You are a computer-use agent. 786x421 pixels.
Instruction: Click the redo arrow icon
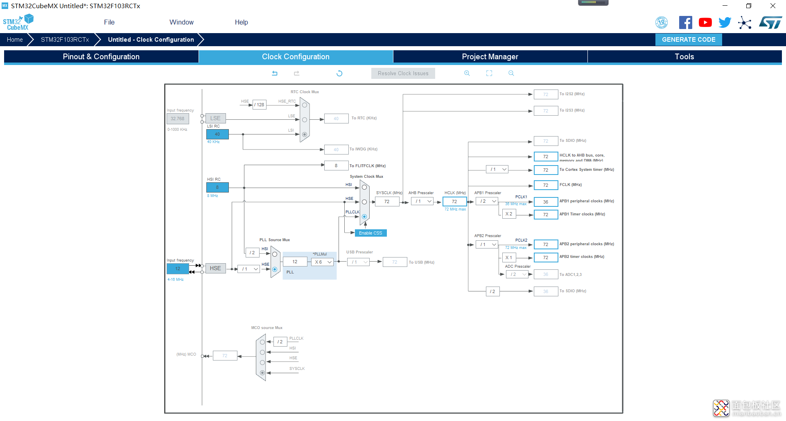click(x=297, y=73)
